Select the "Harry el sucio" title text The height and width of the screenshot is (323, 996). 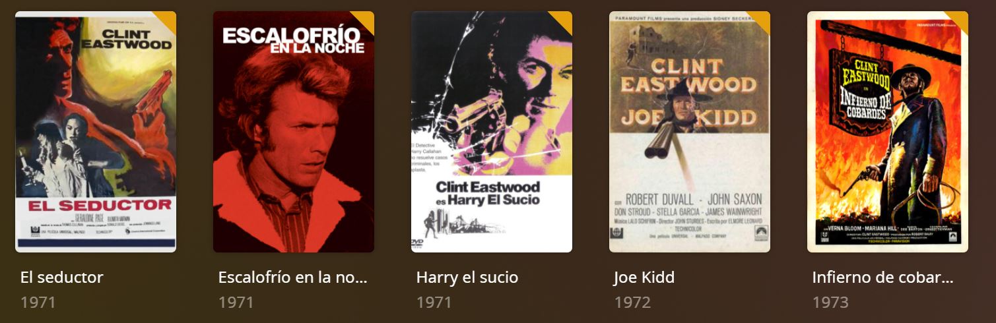pyautogui.click(x=467, y=278)
